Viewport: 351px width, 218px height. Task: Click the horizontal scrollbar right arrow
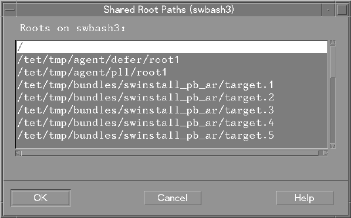(326, 153)
